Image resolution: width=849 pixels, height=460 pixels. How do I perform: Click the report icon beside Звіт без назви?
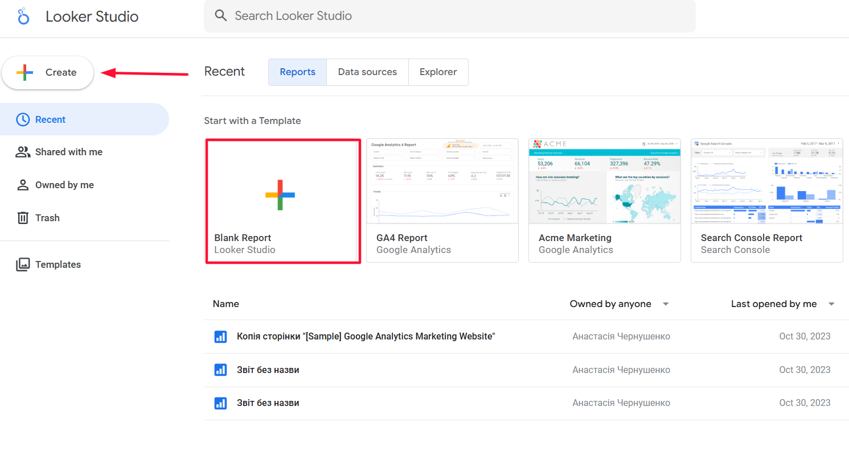tap(220, 370)
